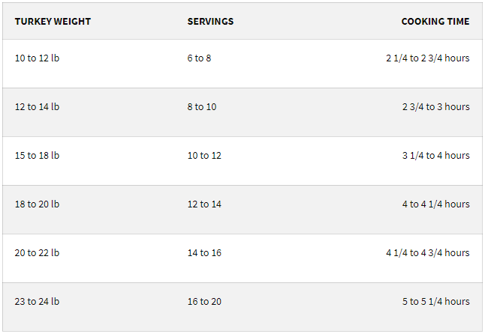
Task: Click the 3 1/4 to 4 hours cell
Action: coord(435,156)
